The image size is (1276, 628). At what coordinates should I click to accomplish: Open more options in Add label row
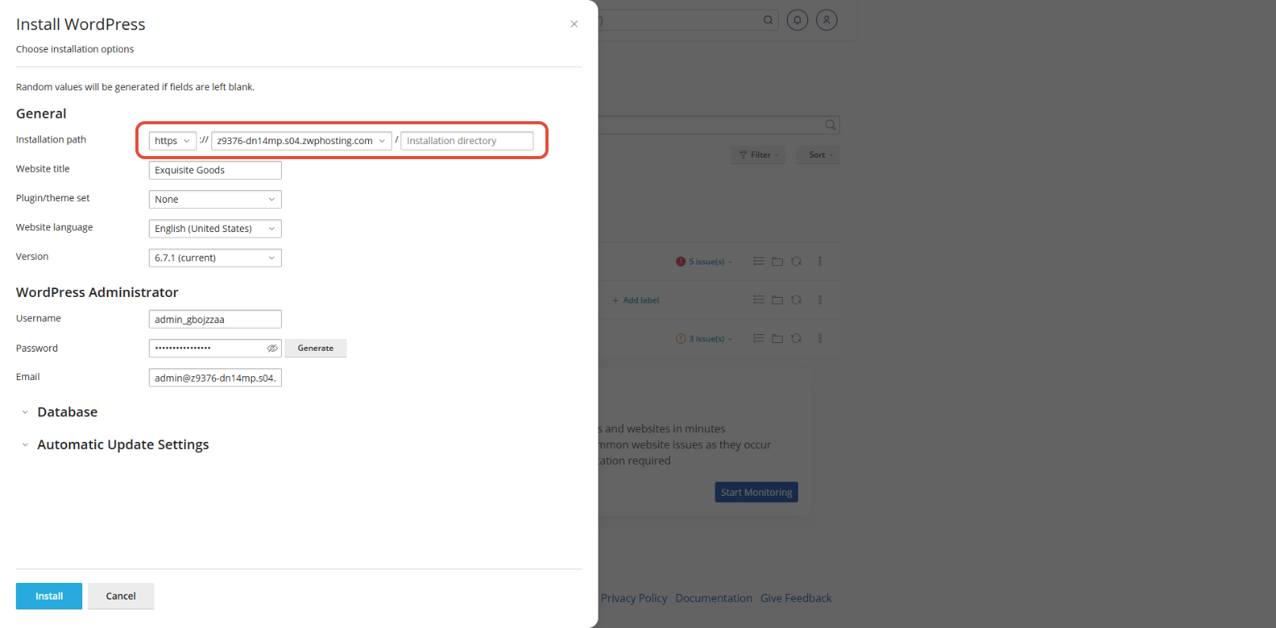(820, 300)
